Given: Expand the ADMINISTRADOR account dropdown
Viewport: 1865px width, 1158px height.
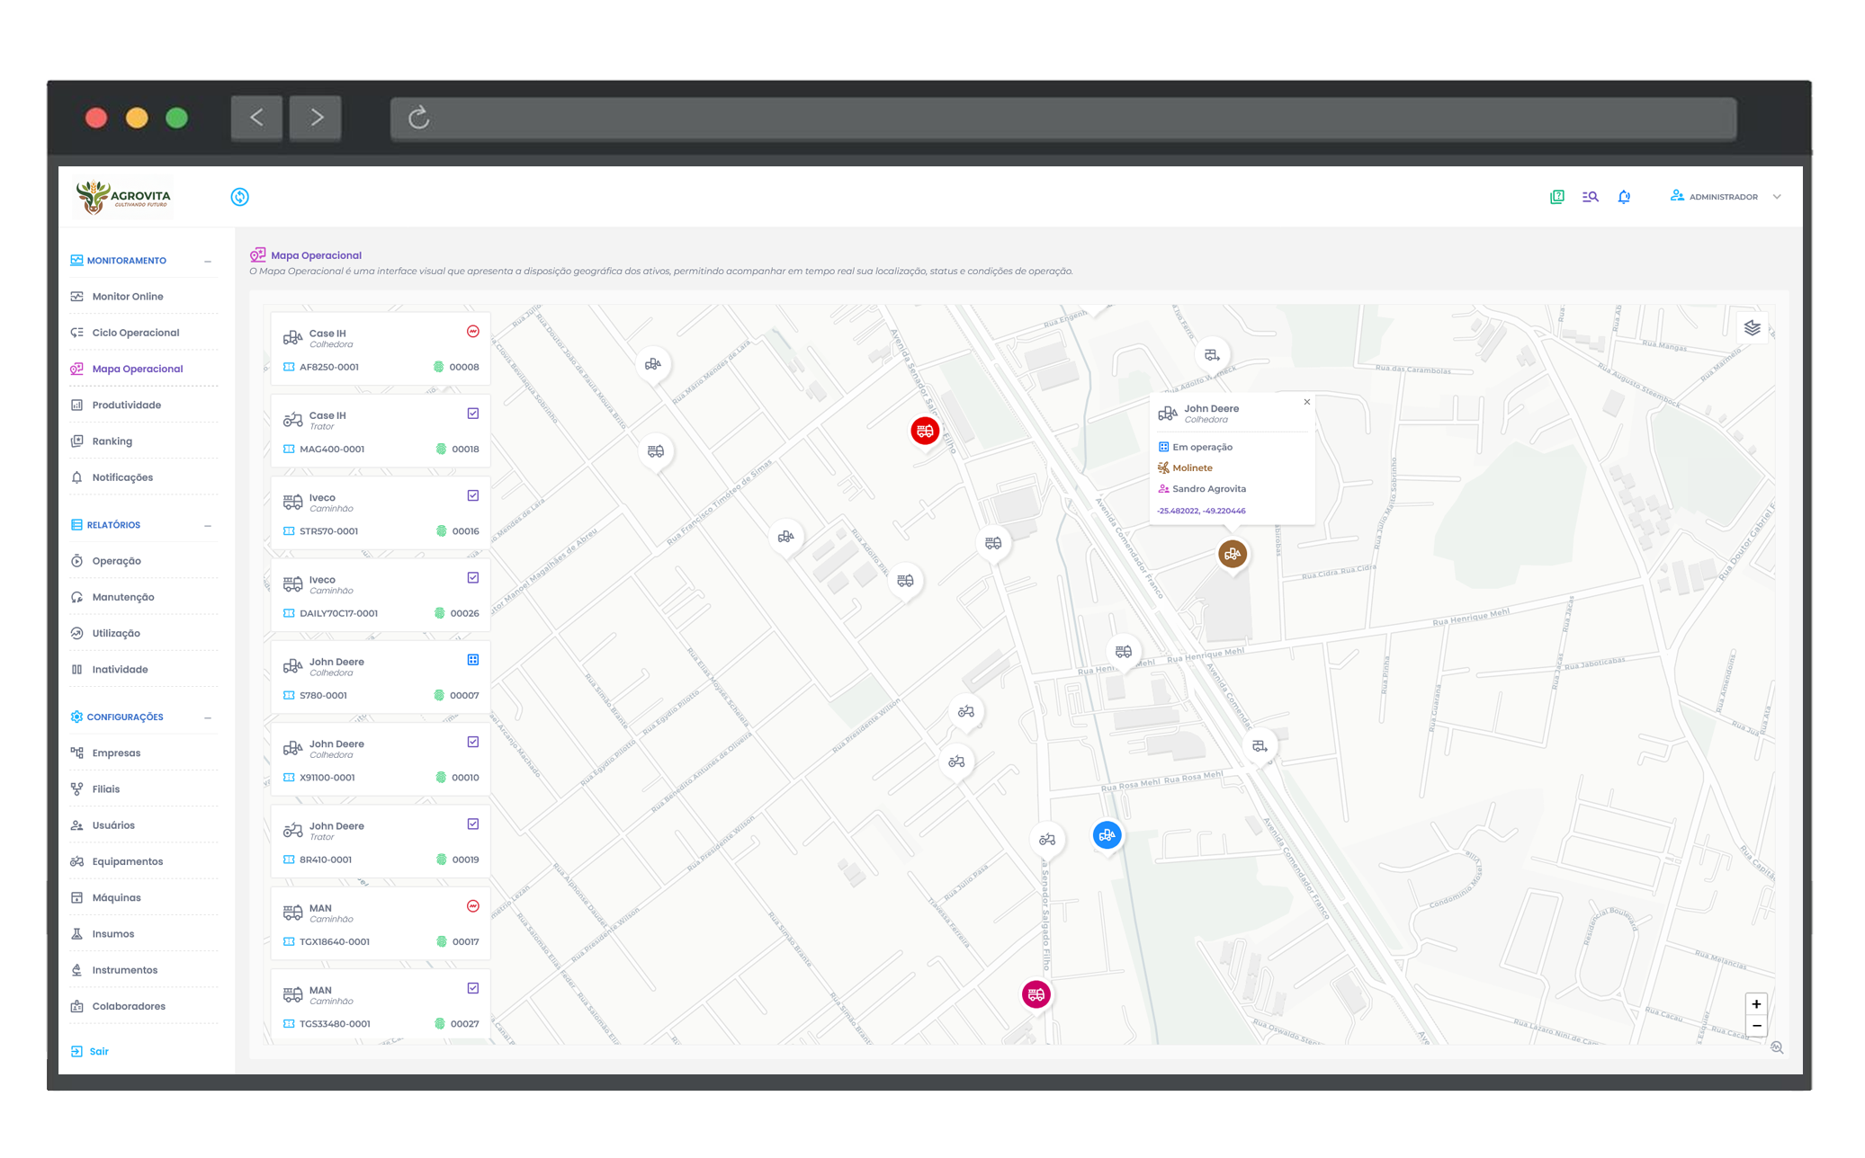Looking at the screenshot, I should (x=1777, y=196).
